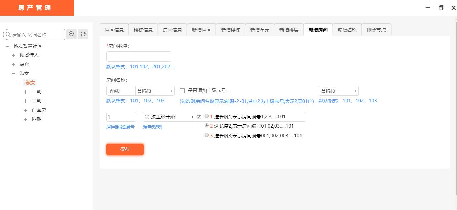Expand the 门面房 node plus icon

point(26,110)
